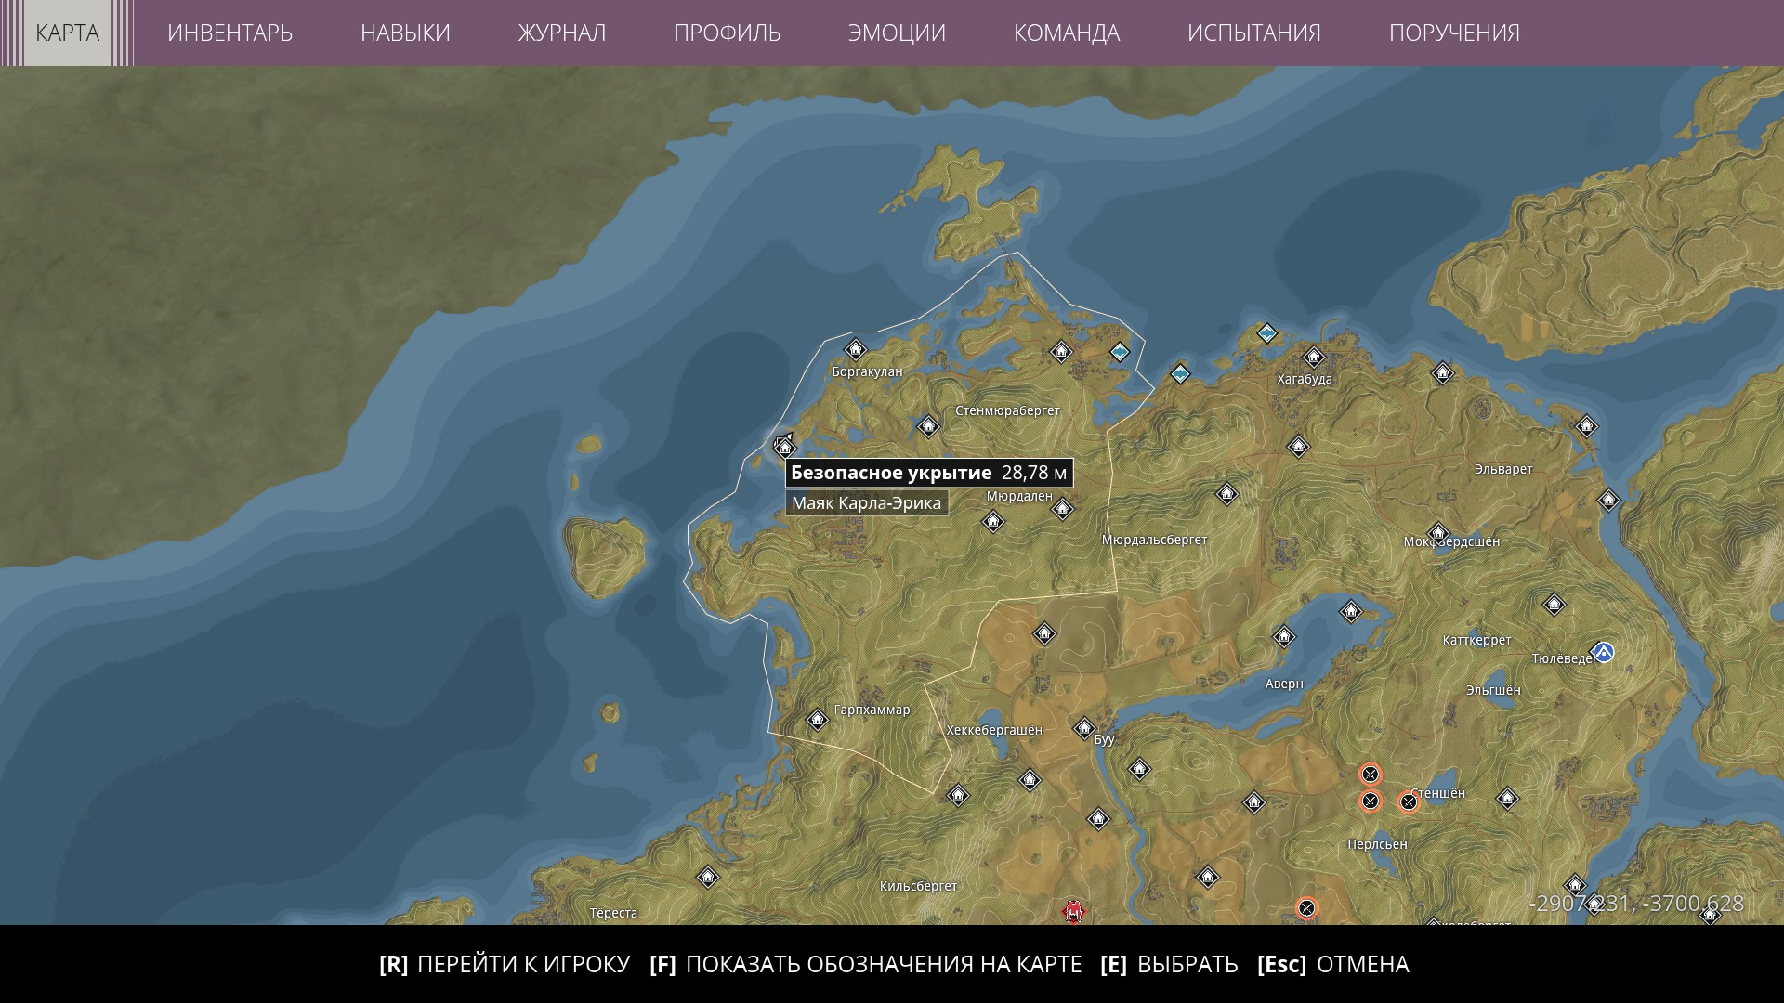Click the Безопасное укрытие 28,78 м tooltip
The image size is (1784, 1003).
click(929, 473)
